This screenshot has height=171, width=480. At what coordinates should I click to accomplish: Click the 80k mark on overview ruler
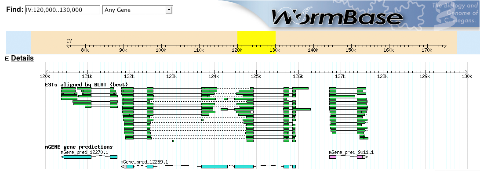tap(85, 50)
